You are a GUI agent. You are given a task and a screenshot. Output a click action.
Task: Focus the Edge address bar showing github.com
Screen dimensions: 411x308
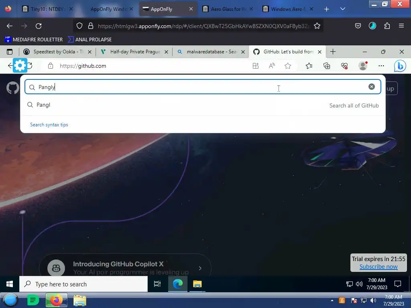[x=147, y=66]
